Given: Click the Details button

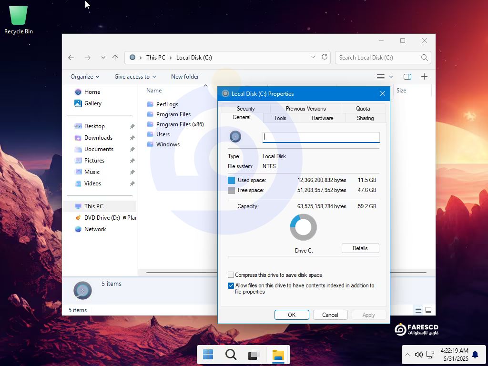Looking at the screenshot, I should 360,248.
